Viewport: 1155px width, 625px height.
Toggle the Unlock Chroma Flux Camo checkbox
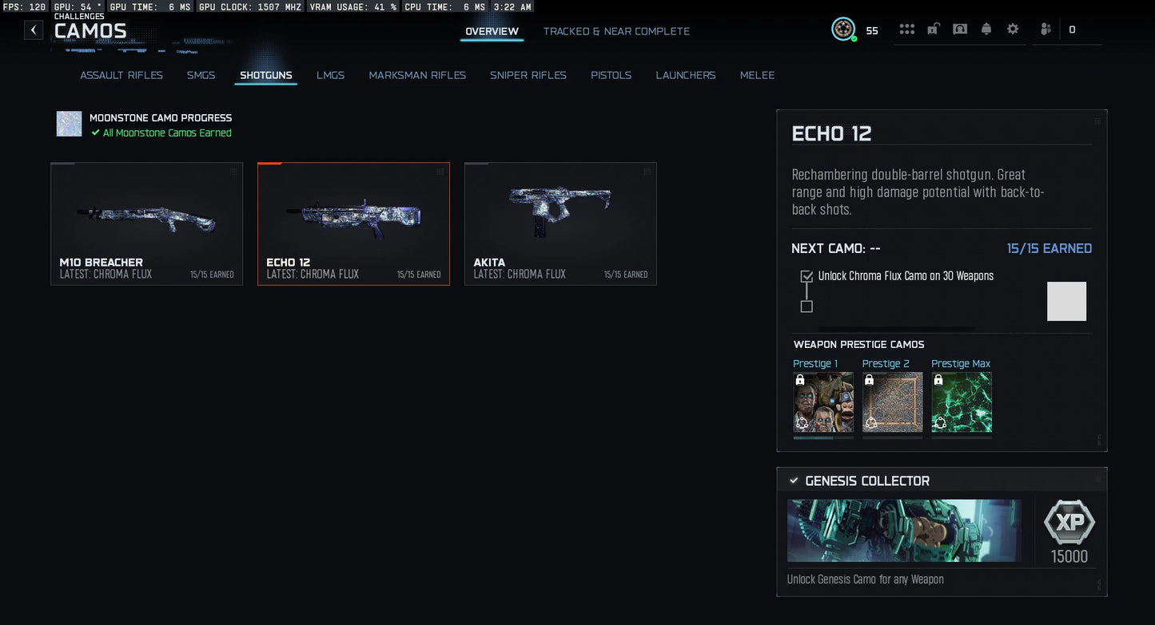[x=807, y=275]
